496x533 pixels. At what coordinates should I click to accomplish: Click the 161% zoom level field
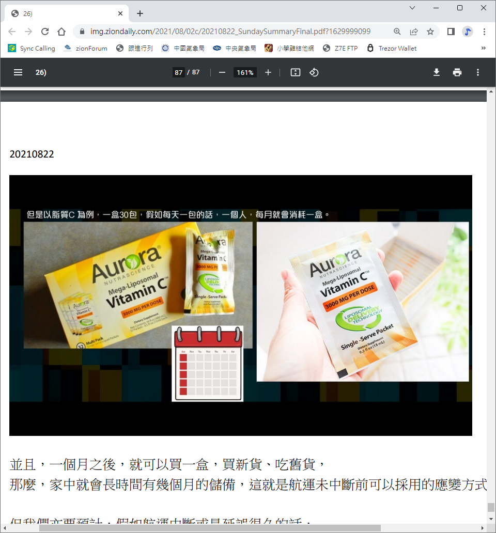tap(245, 72)
